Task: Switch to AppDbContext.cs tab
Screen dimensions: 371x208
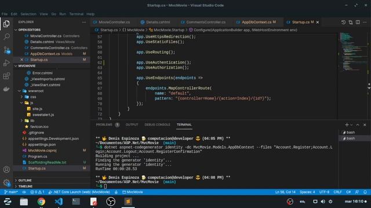Action: (x=256, y=22)
